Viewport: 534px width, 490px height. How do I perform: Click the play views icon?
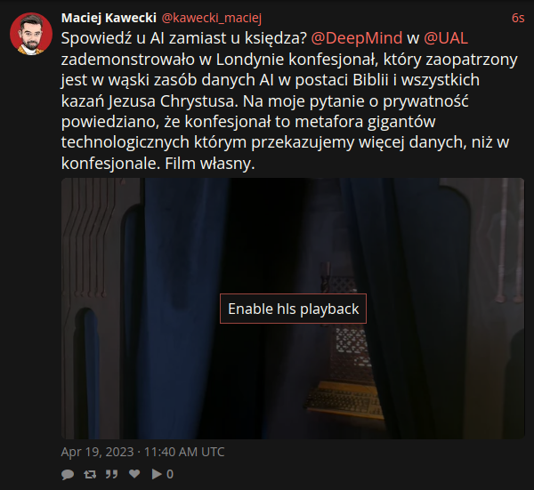pos(157,474)
